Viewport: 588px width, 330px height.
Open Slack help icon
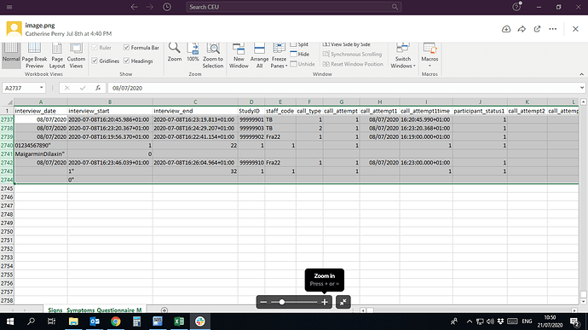point(516,7)
